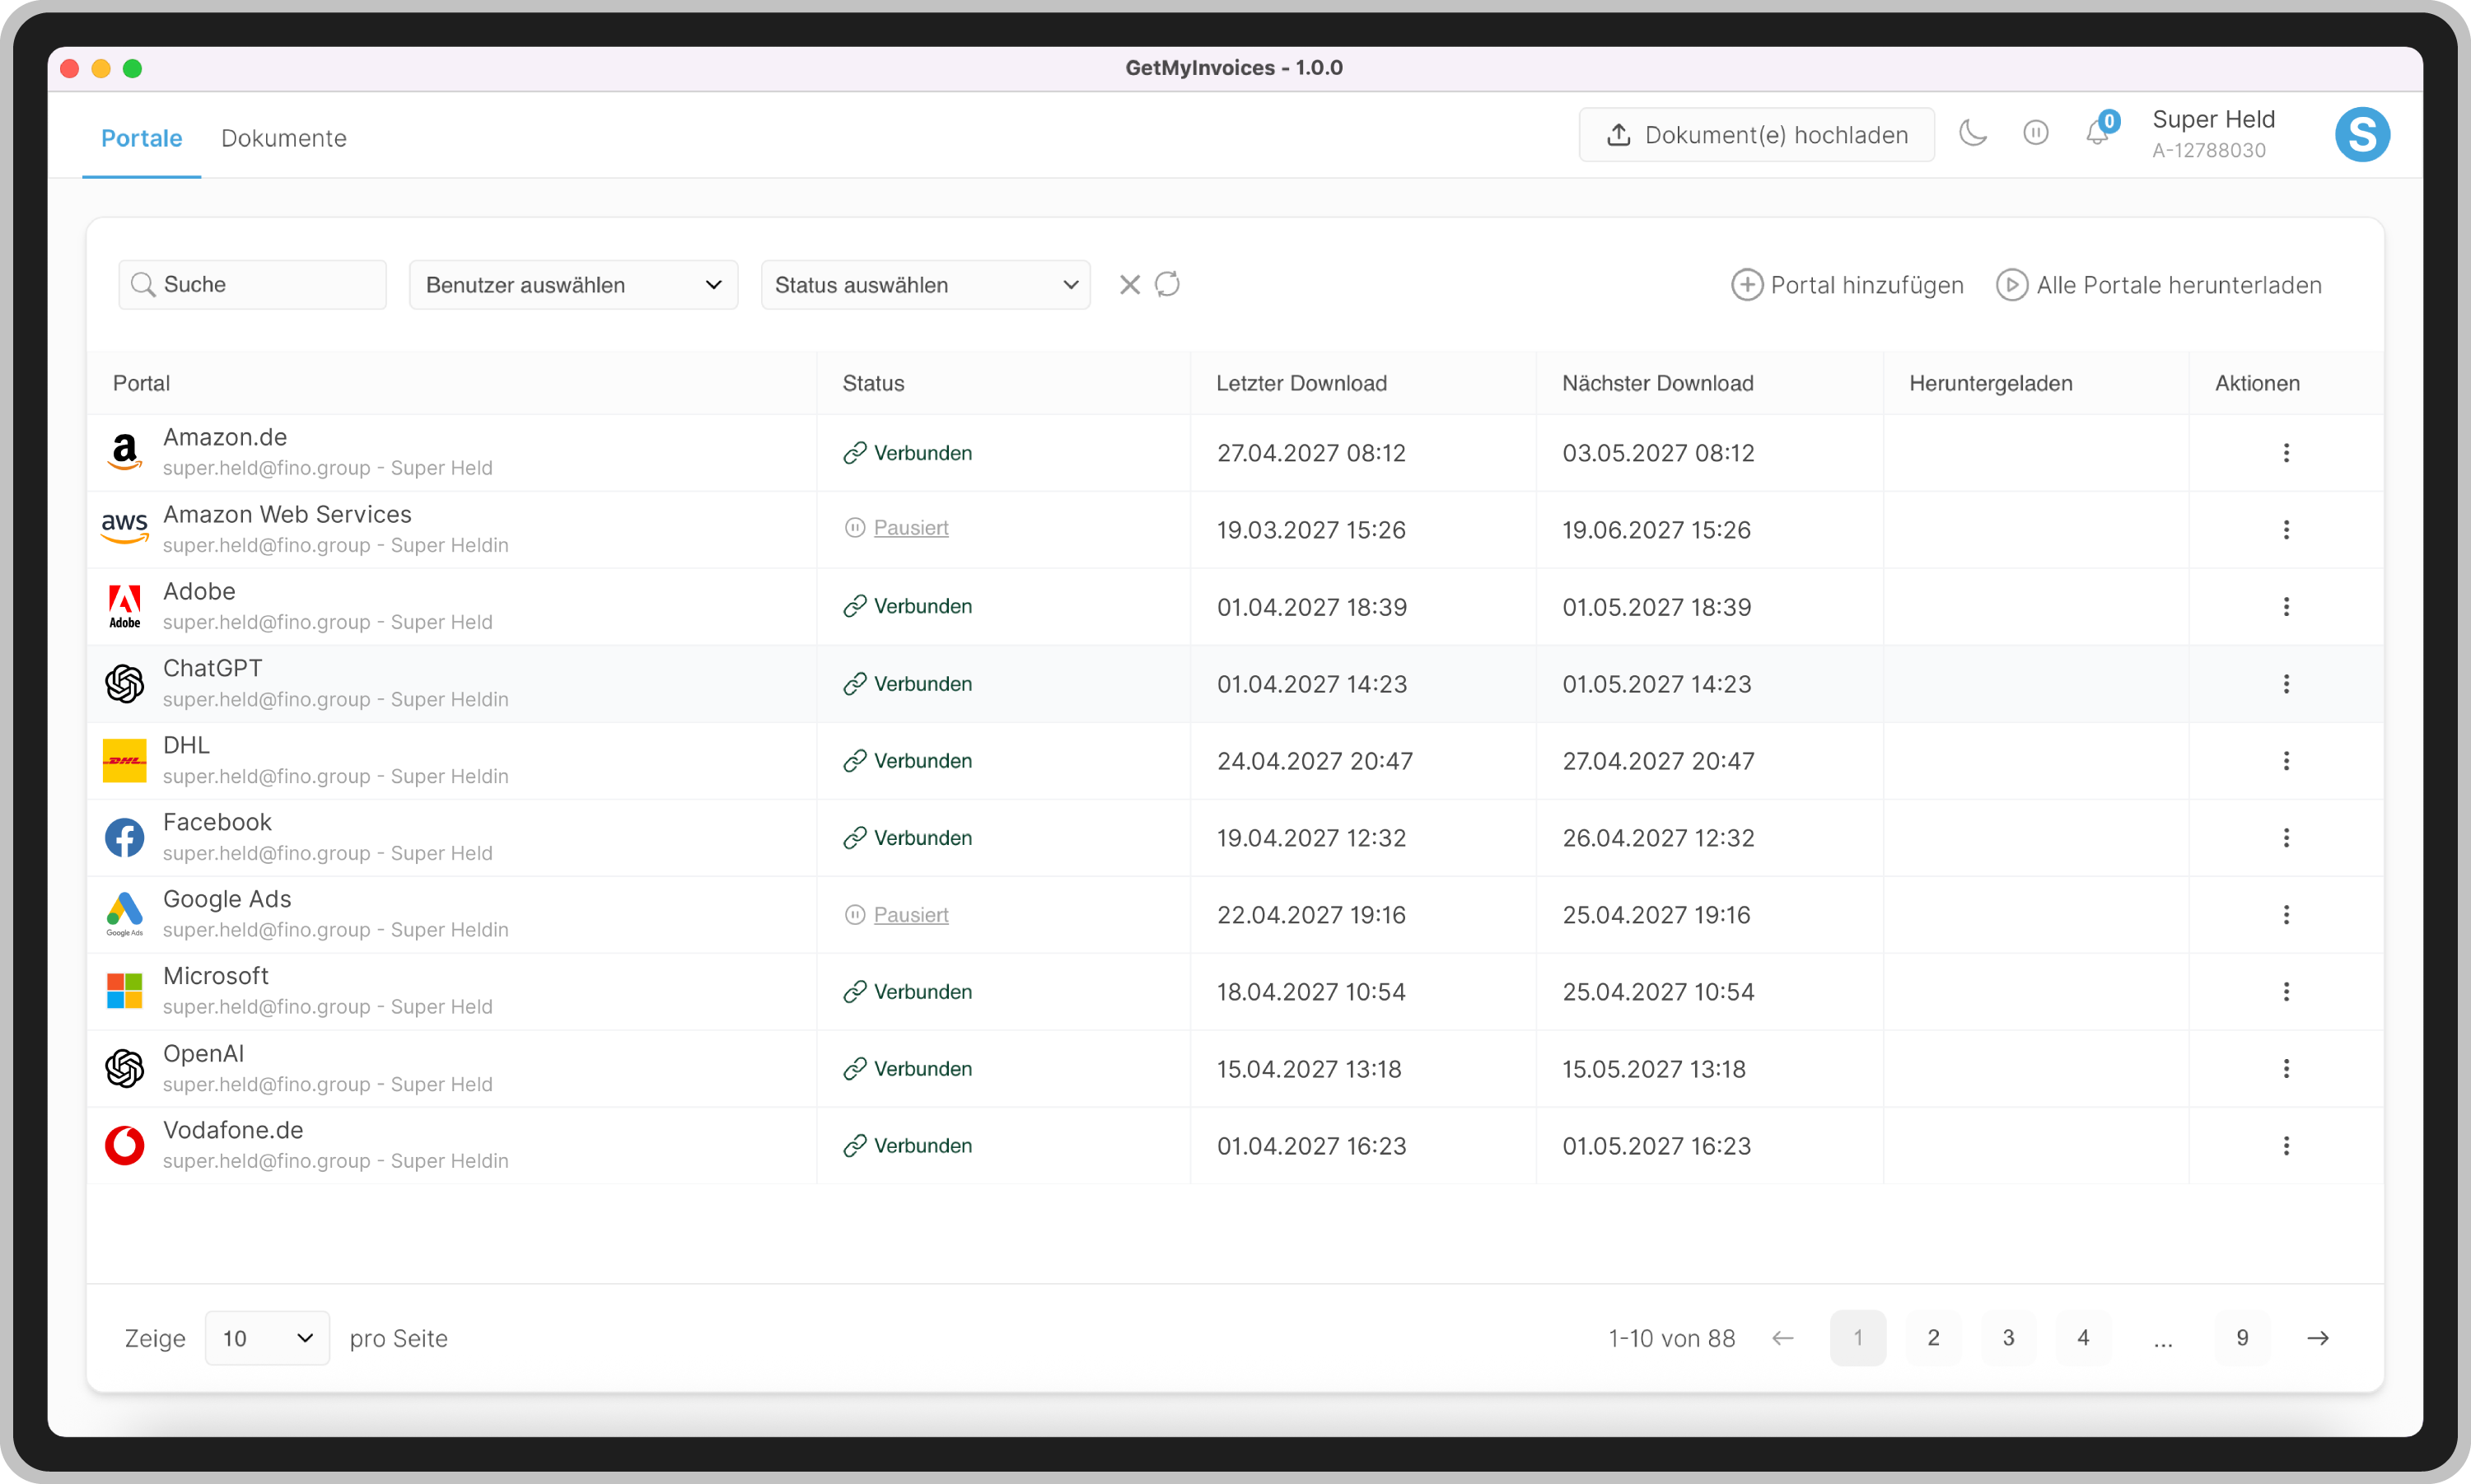Click the pause icon in header

[x=2035, y=133]
